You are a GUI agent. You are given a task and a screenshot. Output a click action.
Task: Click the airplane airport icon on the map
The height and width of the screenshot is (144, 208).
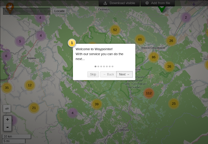pyautogui.click(x=194, y=4)
